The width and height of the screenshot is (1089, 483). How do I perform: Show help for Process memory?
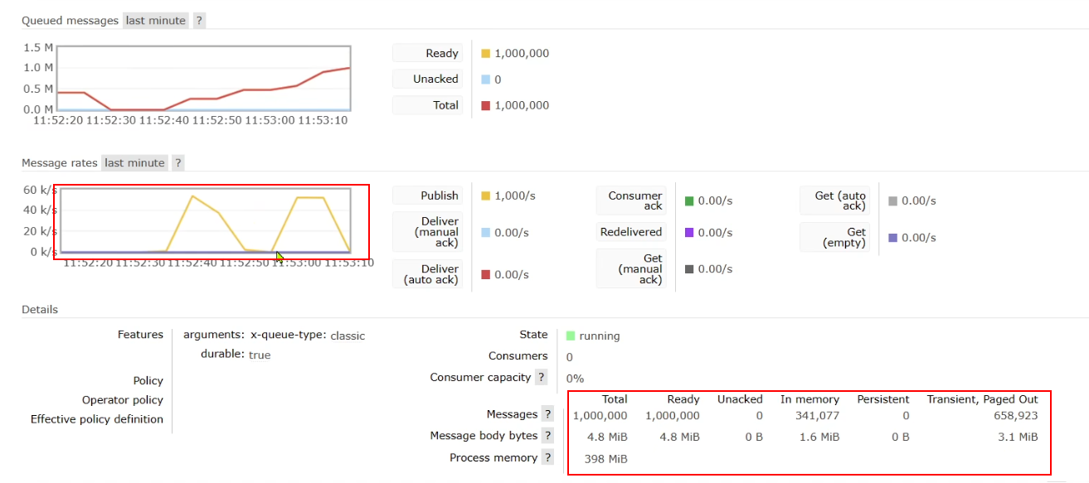[547, 457]
